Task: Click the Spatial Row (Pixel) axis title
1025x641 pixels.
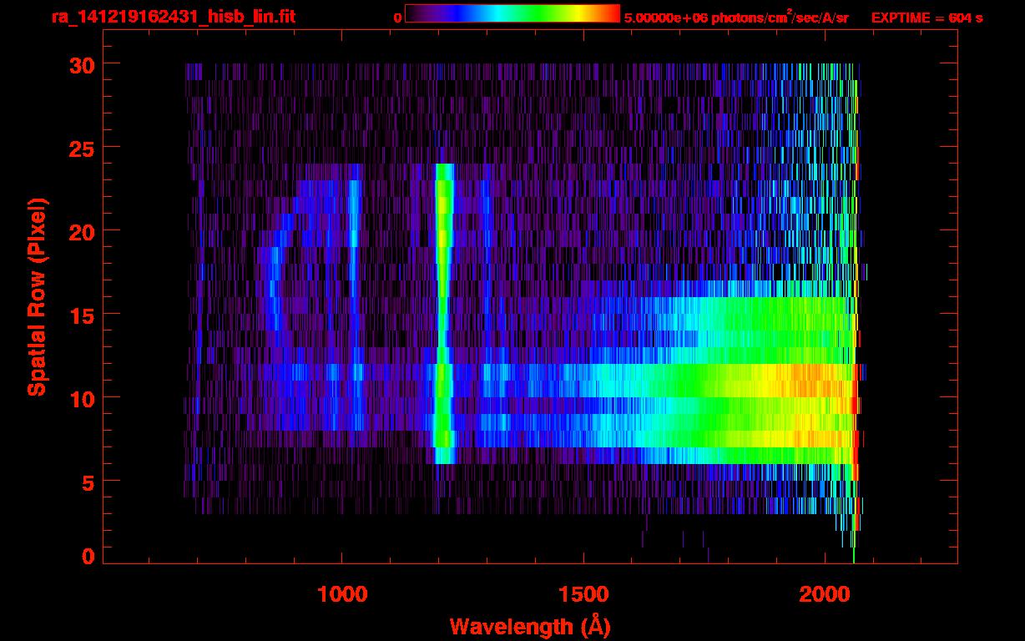Action: (x=37, y=296)
